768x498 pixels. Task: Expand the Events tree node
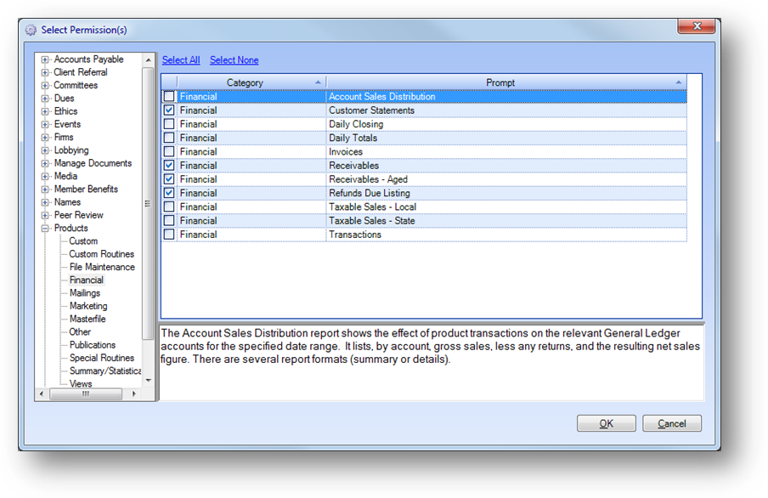click(45, 124)
